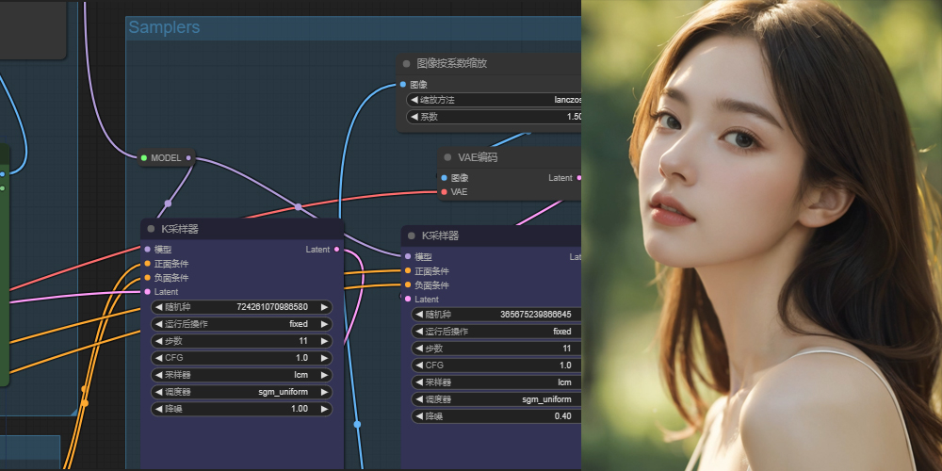Open 调度器 dropdown in K采样器 with 降噪 0.40
The width and height of the screenshot is (942, 471).
coord(496,398)
